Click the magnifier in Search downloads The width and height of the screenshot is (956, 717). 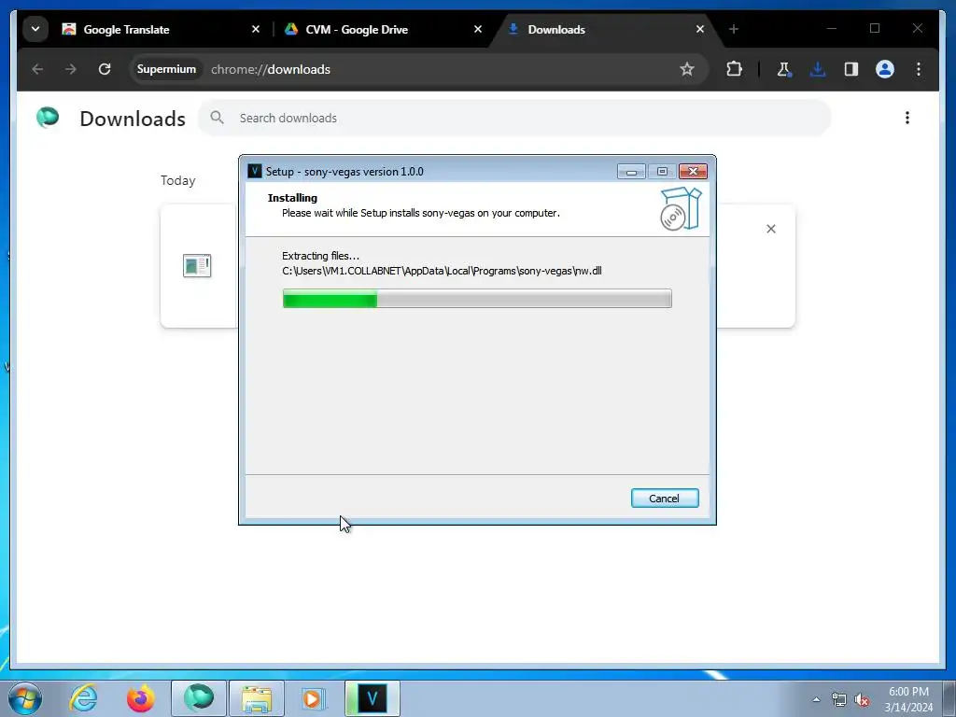point(217,118)
